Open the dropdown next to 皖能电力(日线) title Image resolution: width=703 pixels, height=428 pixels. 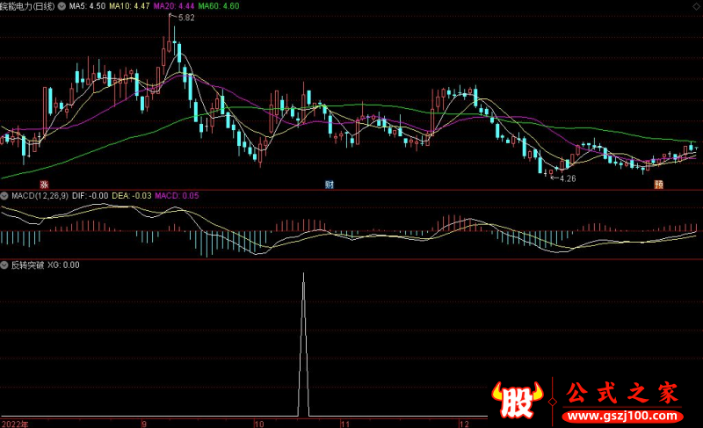click(x=62, y=6)
